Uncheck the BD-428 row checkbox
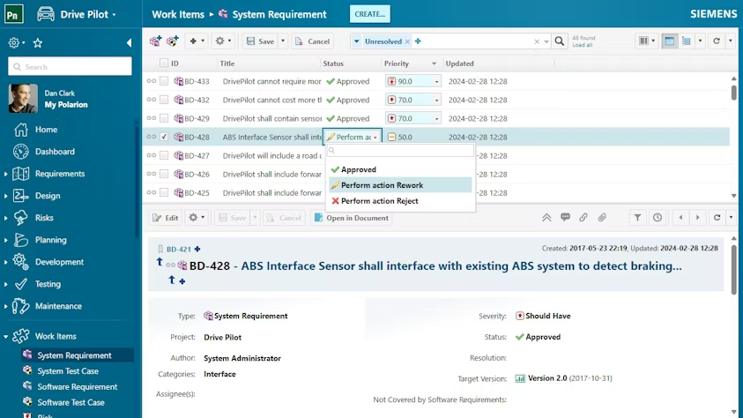Viewport: 743px width, 418px height. click(x=164, y=137)
